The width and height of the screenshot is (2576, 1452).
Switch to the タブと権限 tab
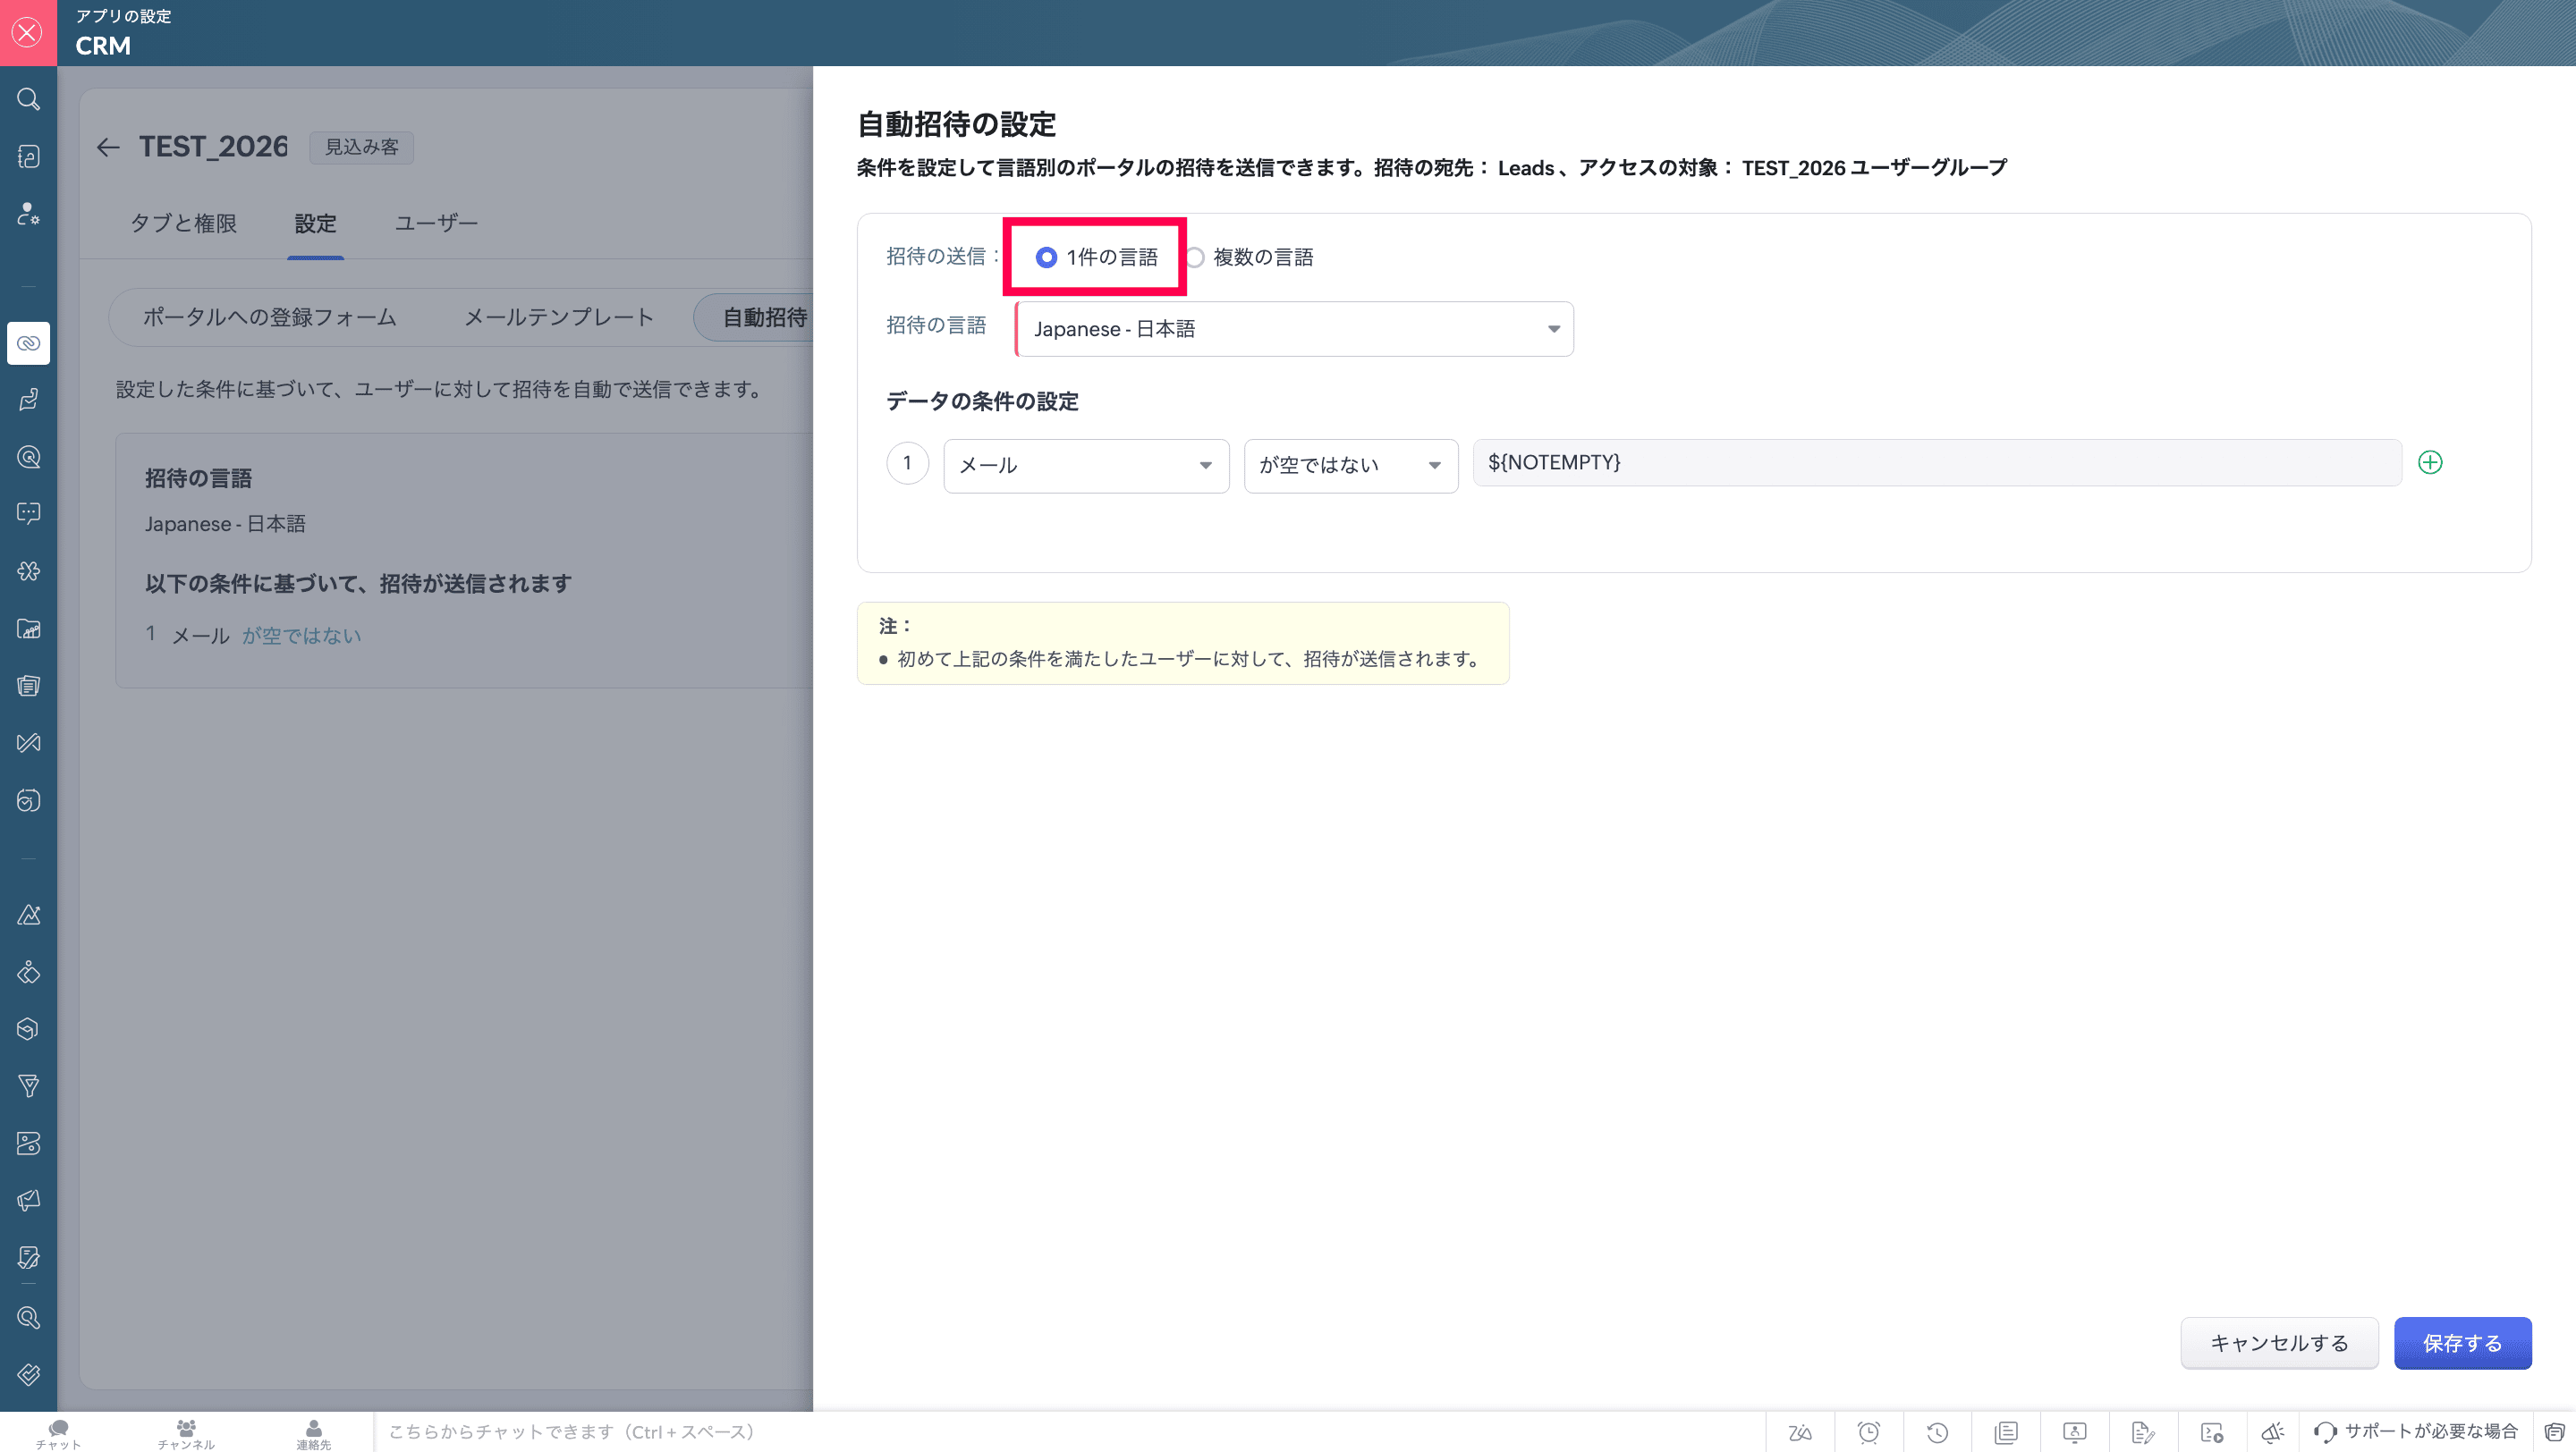(183, 224)
